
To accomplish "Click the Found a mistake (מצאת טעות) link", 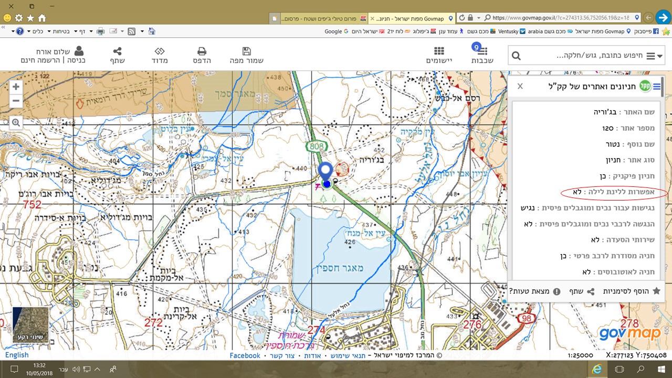I will (534, 291).
